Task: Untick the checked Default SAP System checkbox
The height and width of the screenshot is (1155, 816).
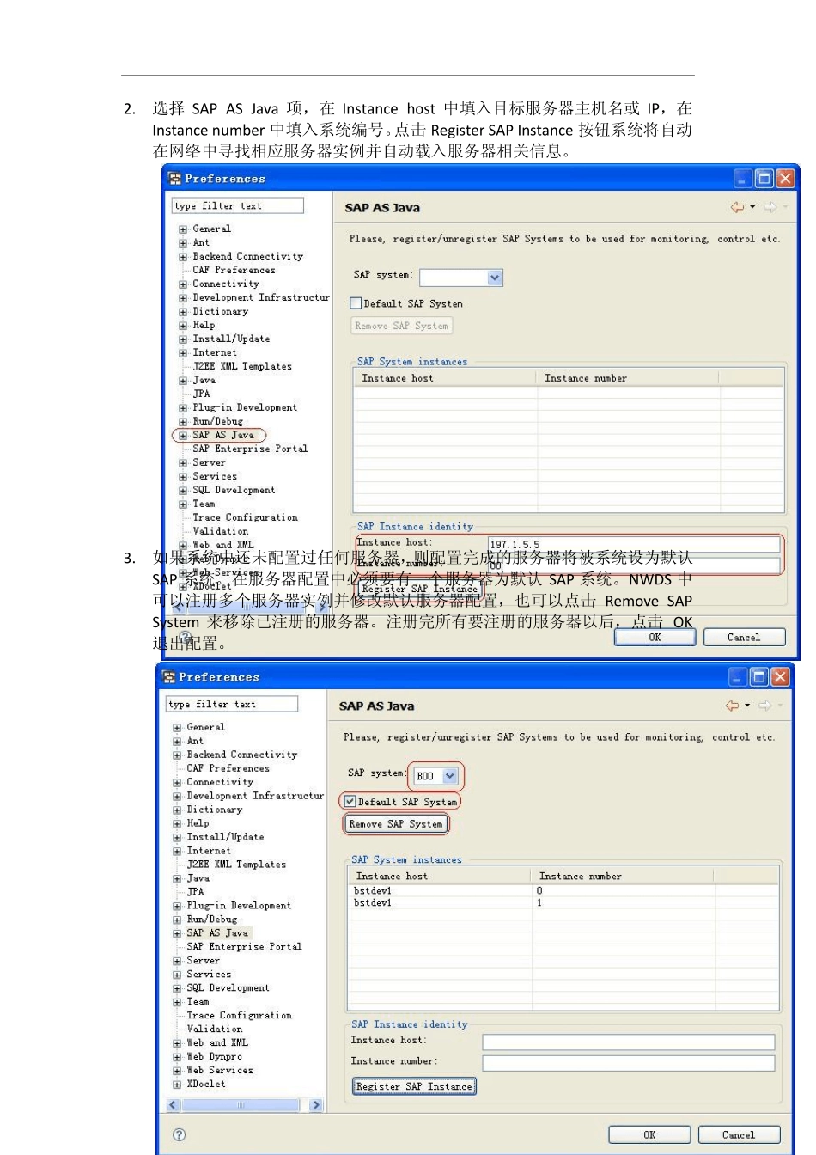Action: [350, 801]
